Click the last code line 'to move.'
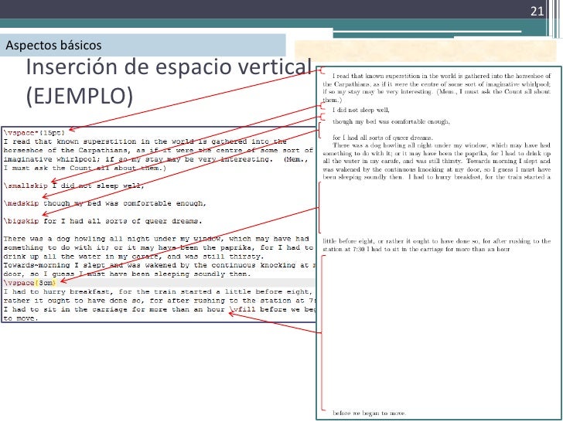The image size is (563, 422). click(21, 318)
